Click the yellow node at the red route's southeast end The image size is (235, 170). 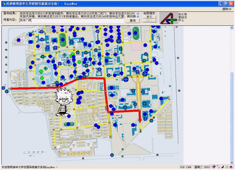[140, 122]
